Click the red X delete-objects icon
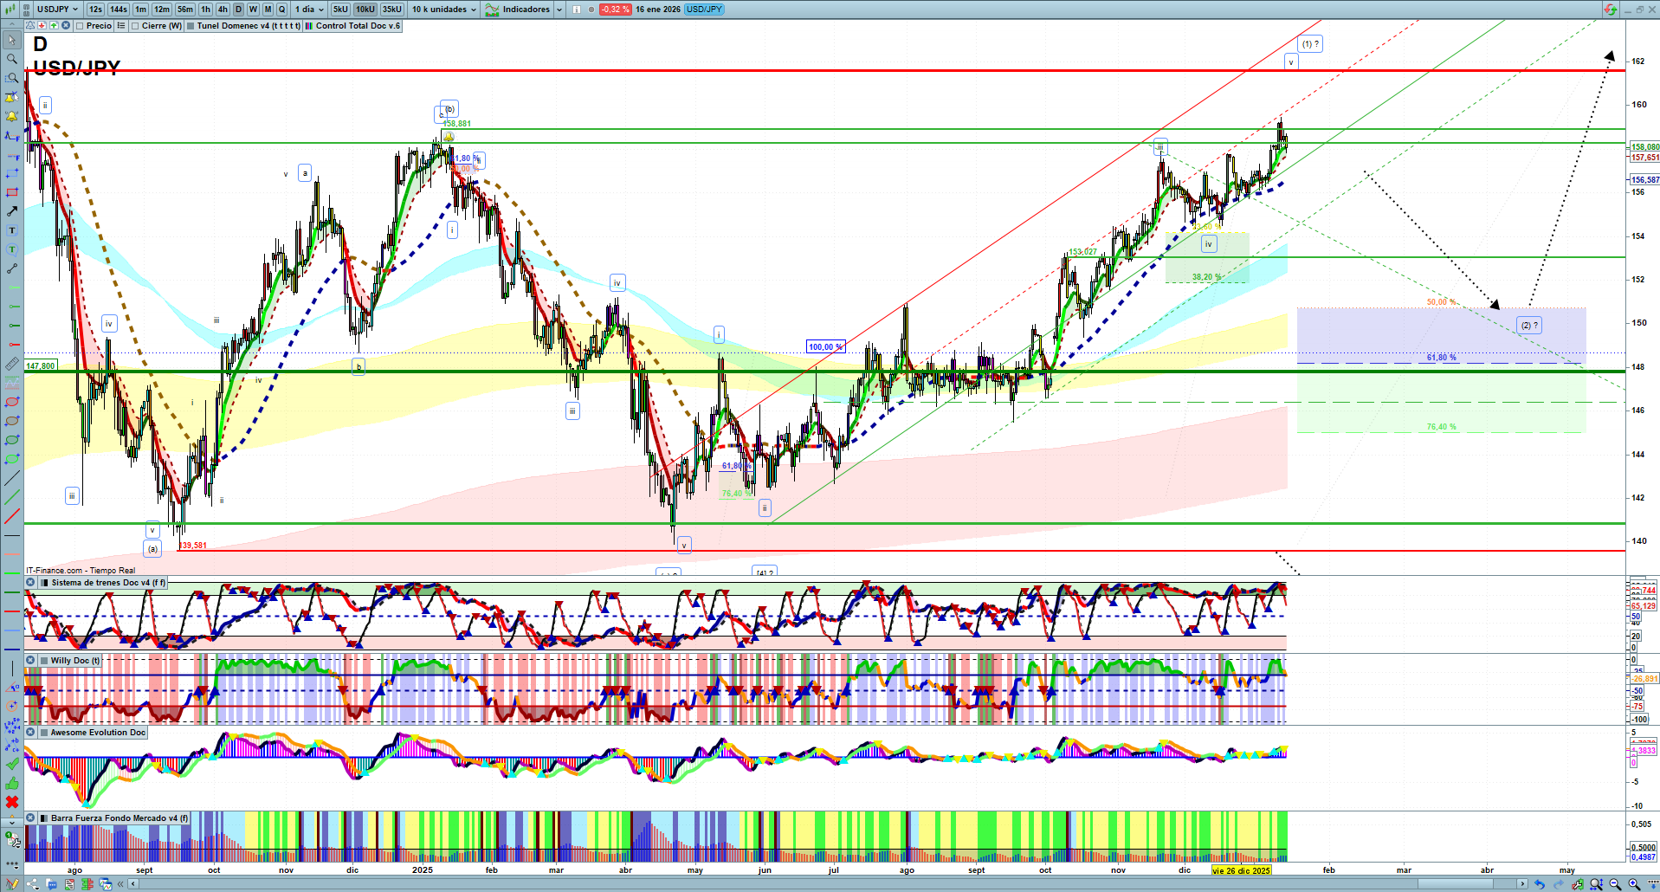Image resolution: width=1660 pixels, height=892 pixels. pos(11,802)
